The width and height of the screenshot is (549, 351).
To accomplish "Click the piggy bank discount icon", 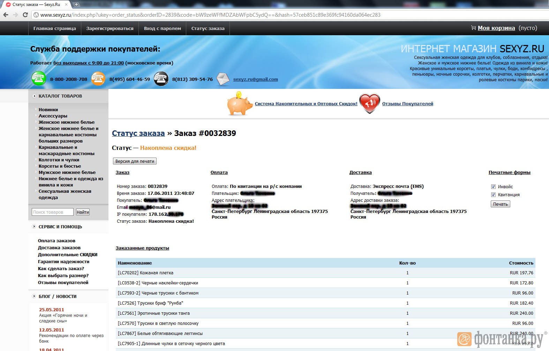I will click(240, 104).
